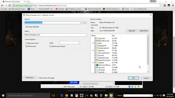
Task: Open Windows Start menu
Action: point(3,96)
